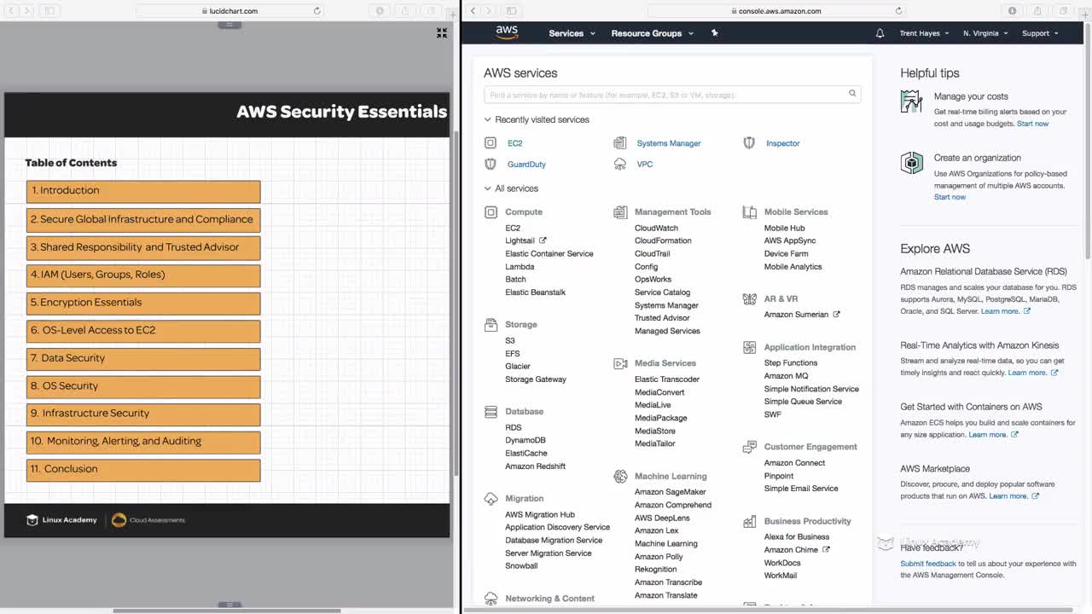
Task: Focus the AWS services search field
Action: pos(672,95)
